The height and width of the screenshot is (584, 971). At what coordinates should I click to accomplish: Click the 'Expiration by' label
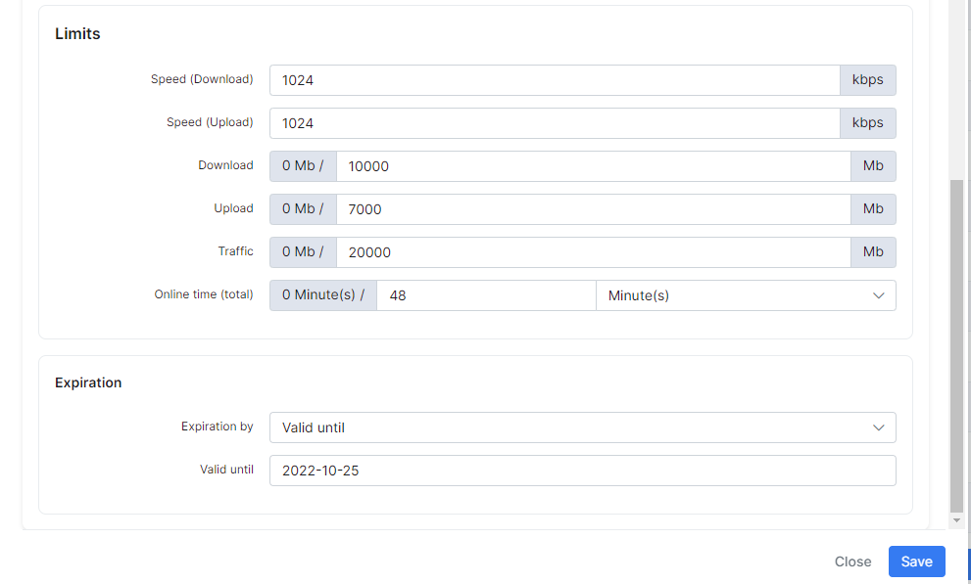coord(218,427)
